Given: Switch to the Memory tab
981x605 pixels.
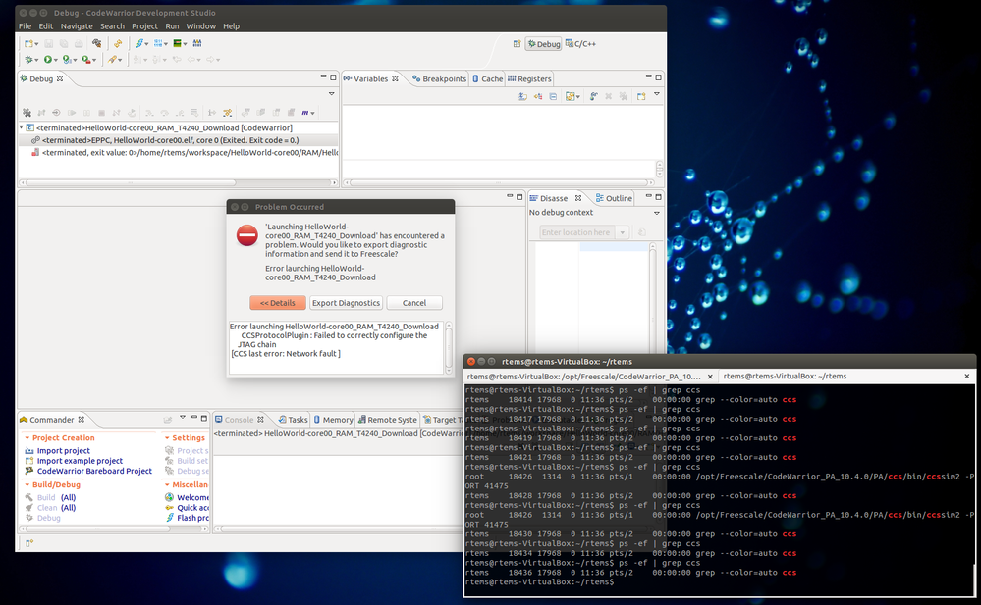Looking at the screenshot, I should pyautogui.click(x=333, y=420).
